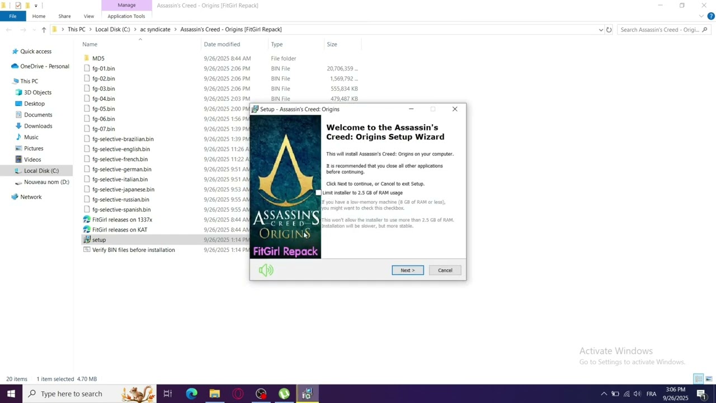This screenshot has width=716, height=403.
Task: Open volume control in the system tray
Action: (637, 394)
